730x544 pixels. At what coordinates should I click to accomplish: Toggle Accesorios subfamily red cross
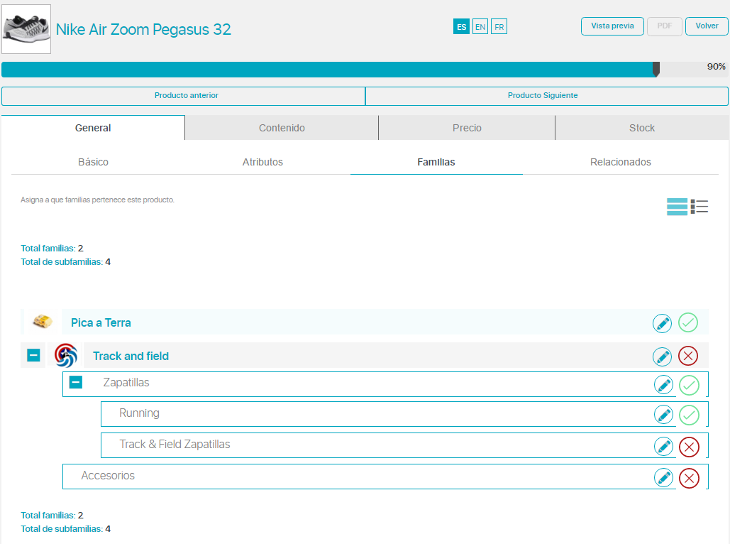[689, 478]
